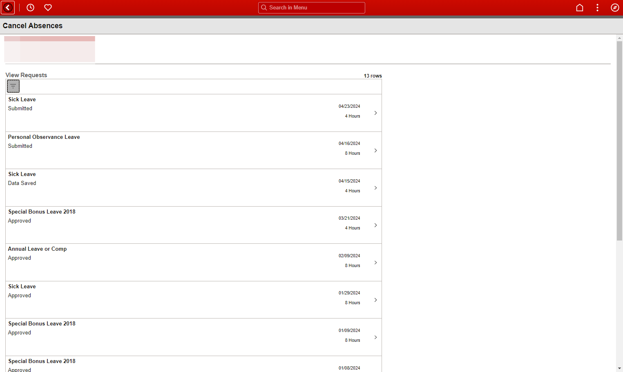Click Submitted status under Personal Observance Leave
The image size is (623, 372).
[20, 146]
